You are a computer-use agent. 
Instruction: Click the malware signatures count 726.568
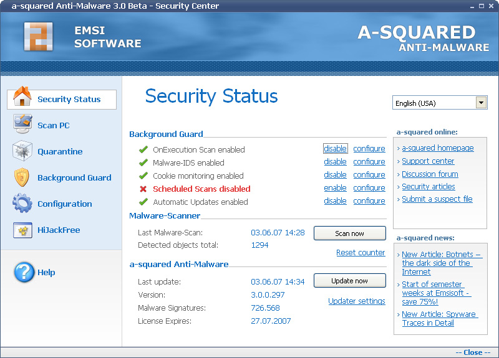[265, 308]
